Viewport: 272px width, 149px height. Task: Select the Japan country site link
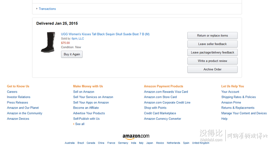[150, 143]
